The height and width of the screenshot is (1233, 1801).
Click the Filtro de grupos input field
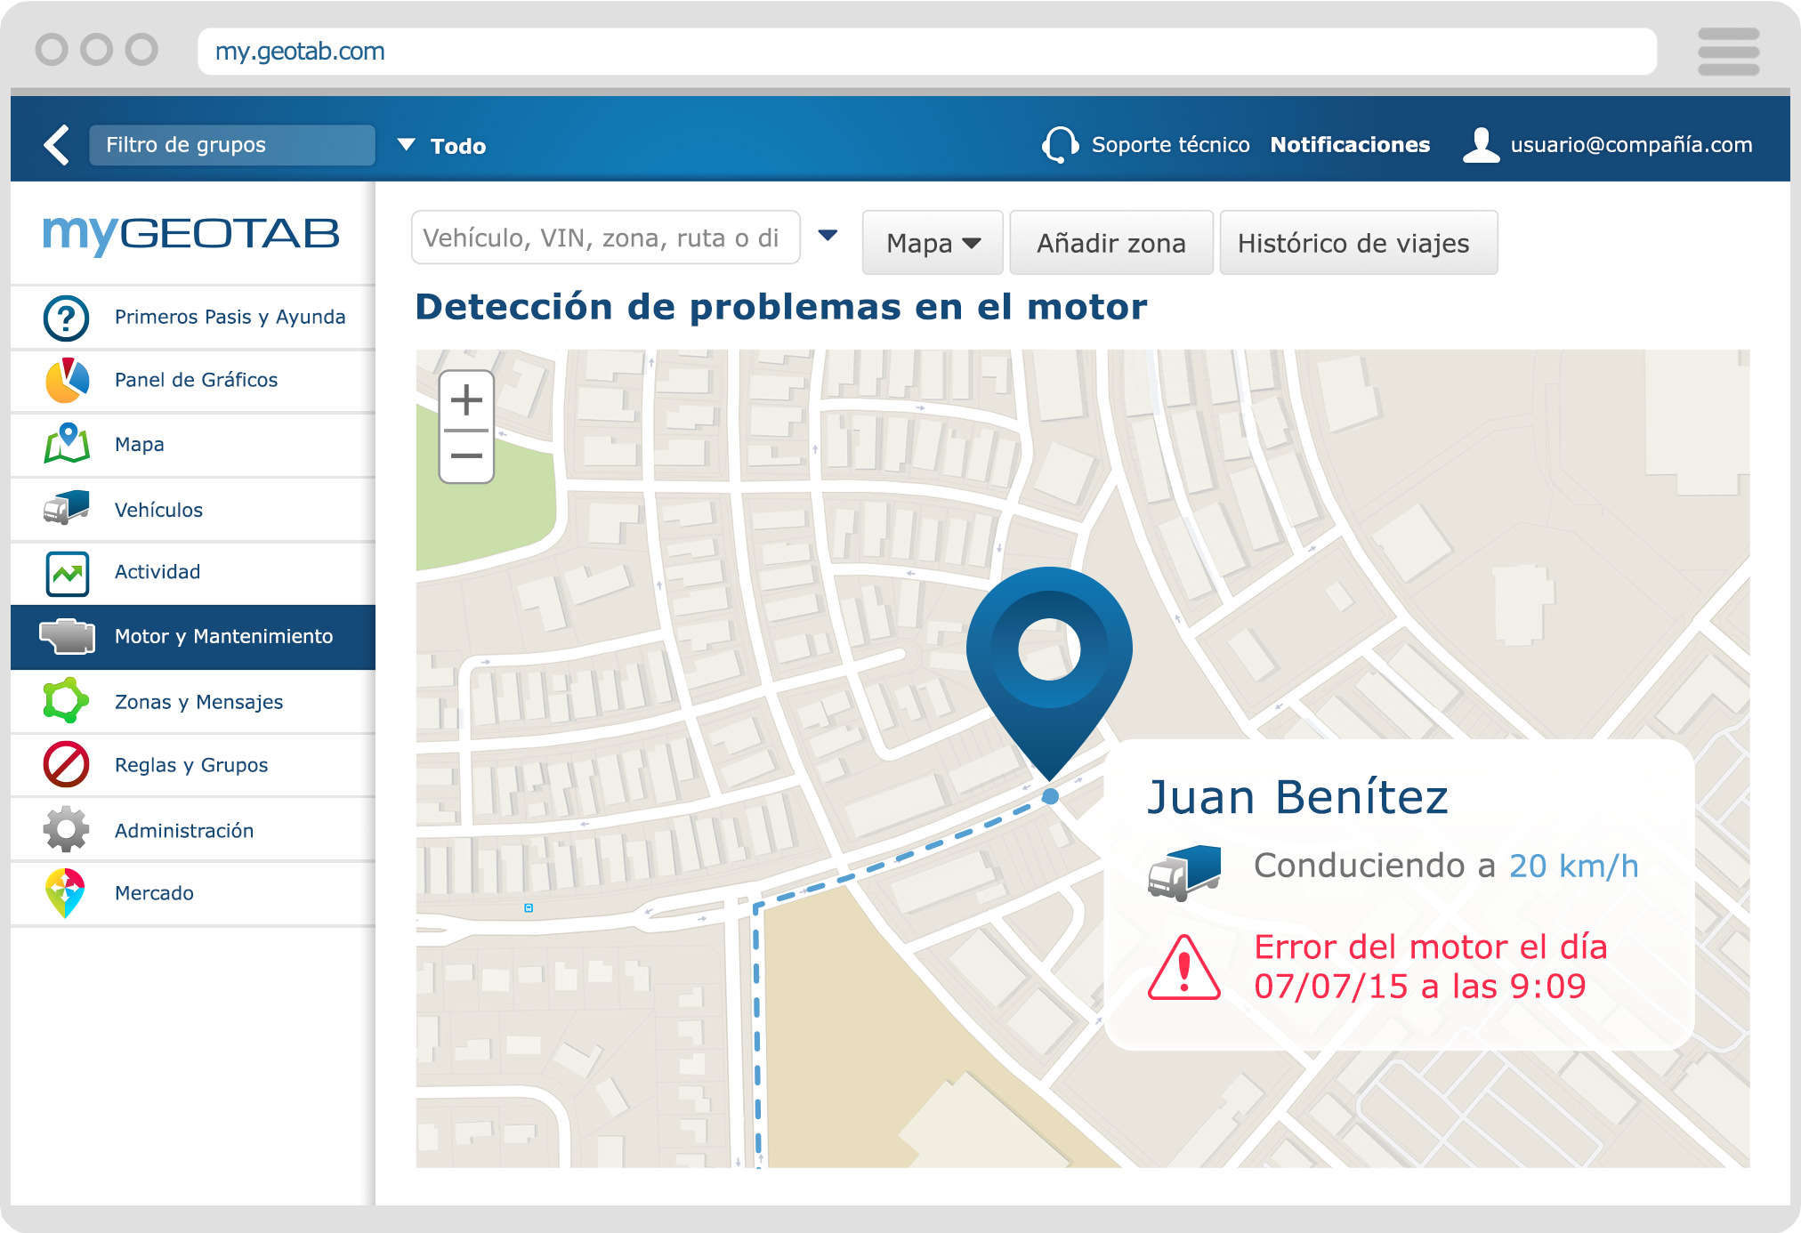coord(231,145)
